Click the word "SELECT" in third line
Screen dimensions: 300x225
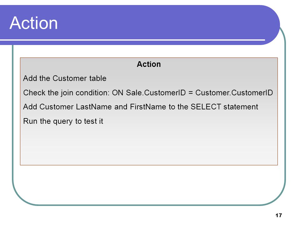click(206, 107)
